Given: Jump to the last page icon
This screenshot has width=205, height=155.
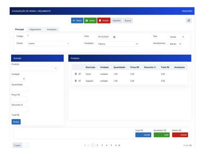Looking at the screenshot, I should click(x=119, y=145).
